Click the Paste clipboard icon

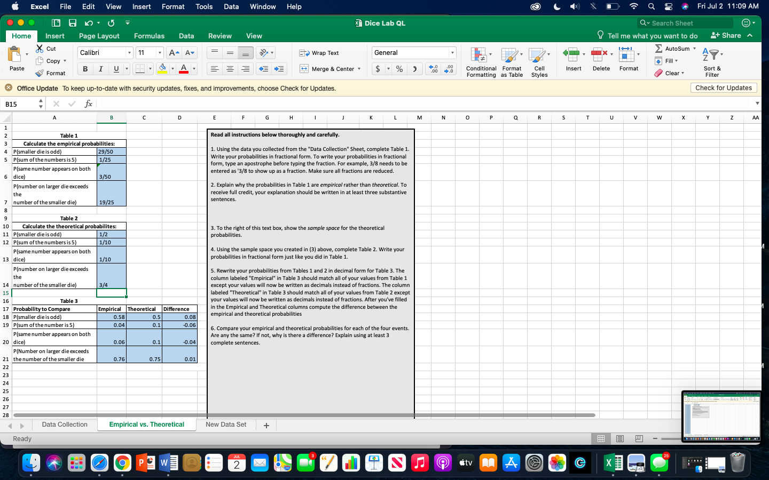click(x=14, y=54)
